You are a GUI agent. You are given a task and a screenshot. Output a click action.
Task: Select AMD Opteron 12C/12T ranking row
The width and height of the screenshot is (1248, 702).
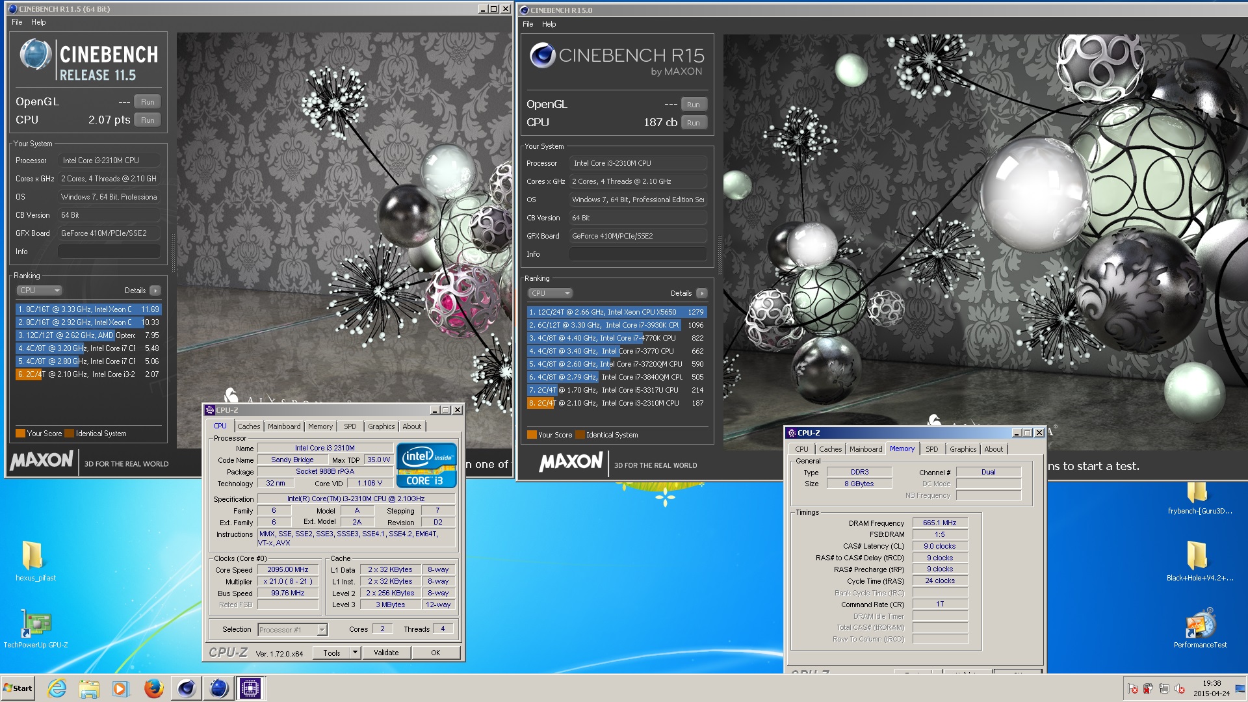pyautogui.click(x=88, y=335)
